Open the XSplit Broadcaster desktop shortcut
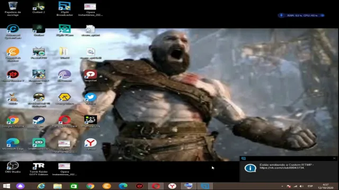This screenshot has width=339, height=190. point(65,8)
